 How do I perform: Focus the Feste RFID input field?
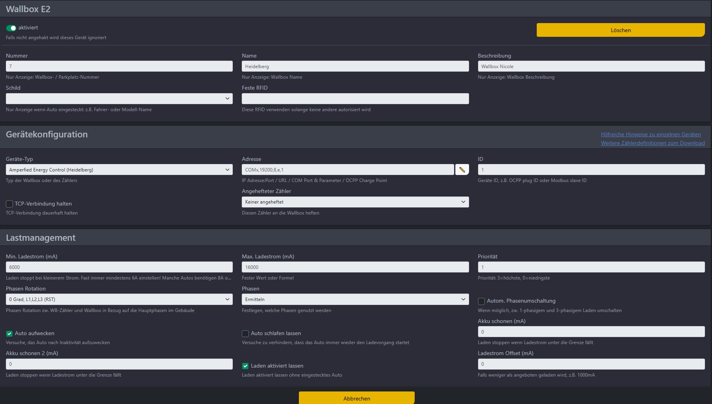click(x=355, y=99)
